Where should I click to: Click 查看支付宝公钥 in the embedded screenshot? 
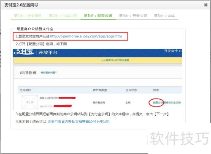pos(172,103)
